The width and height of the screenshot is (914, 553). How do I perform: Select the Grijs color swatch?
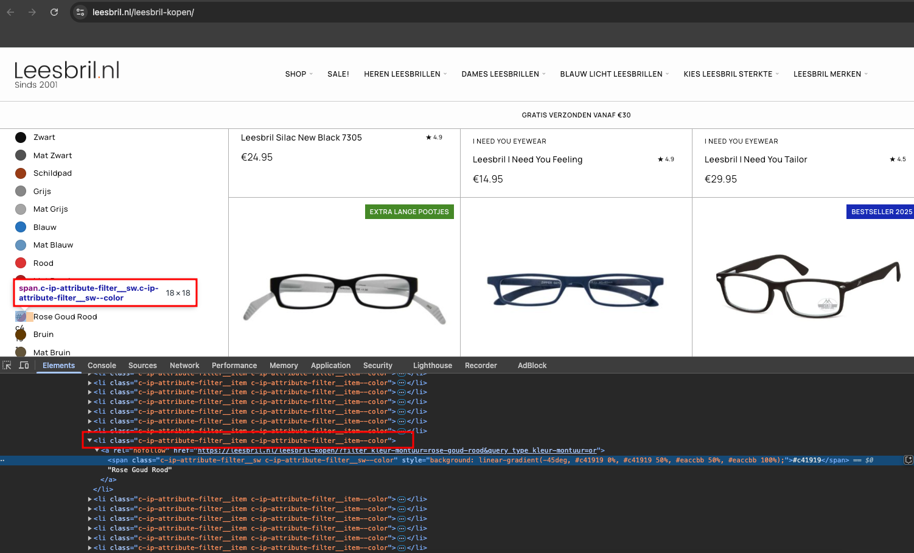(21, 191)
